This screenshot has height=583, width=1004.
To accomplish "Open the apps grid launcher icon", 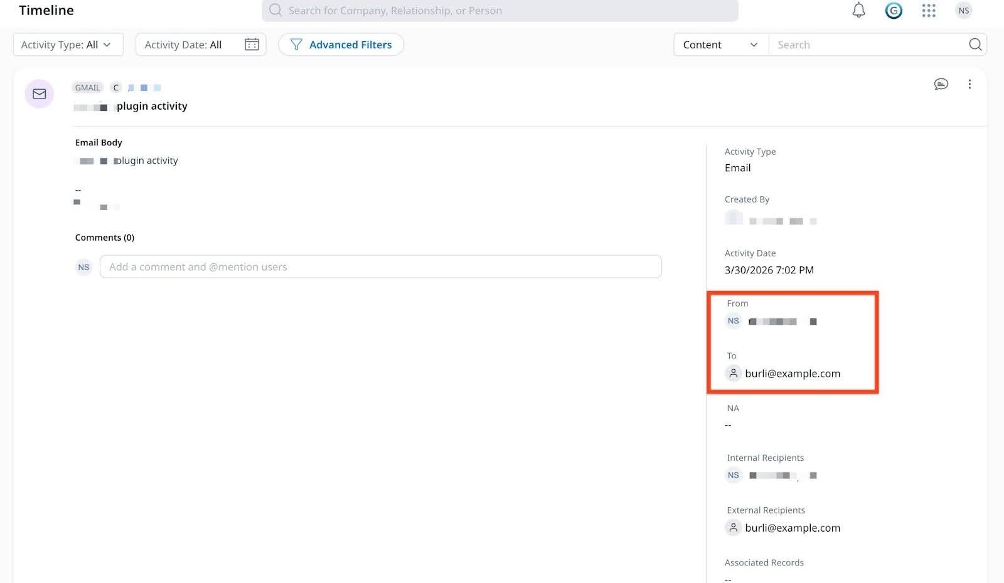I will pos(929,10).
